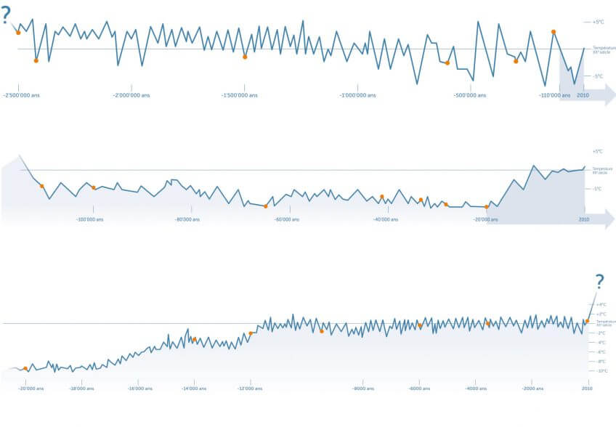
Task: Click the +5°C label on the top chart
Action: [x=599, y=22]
